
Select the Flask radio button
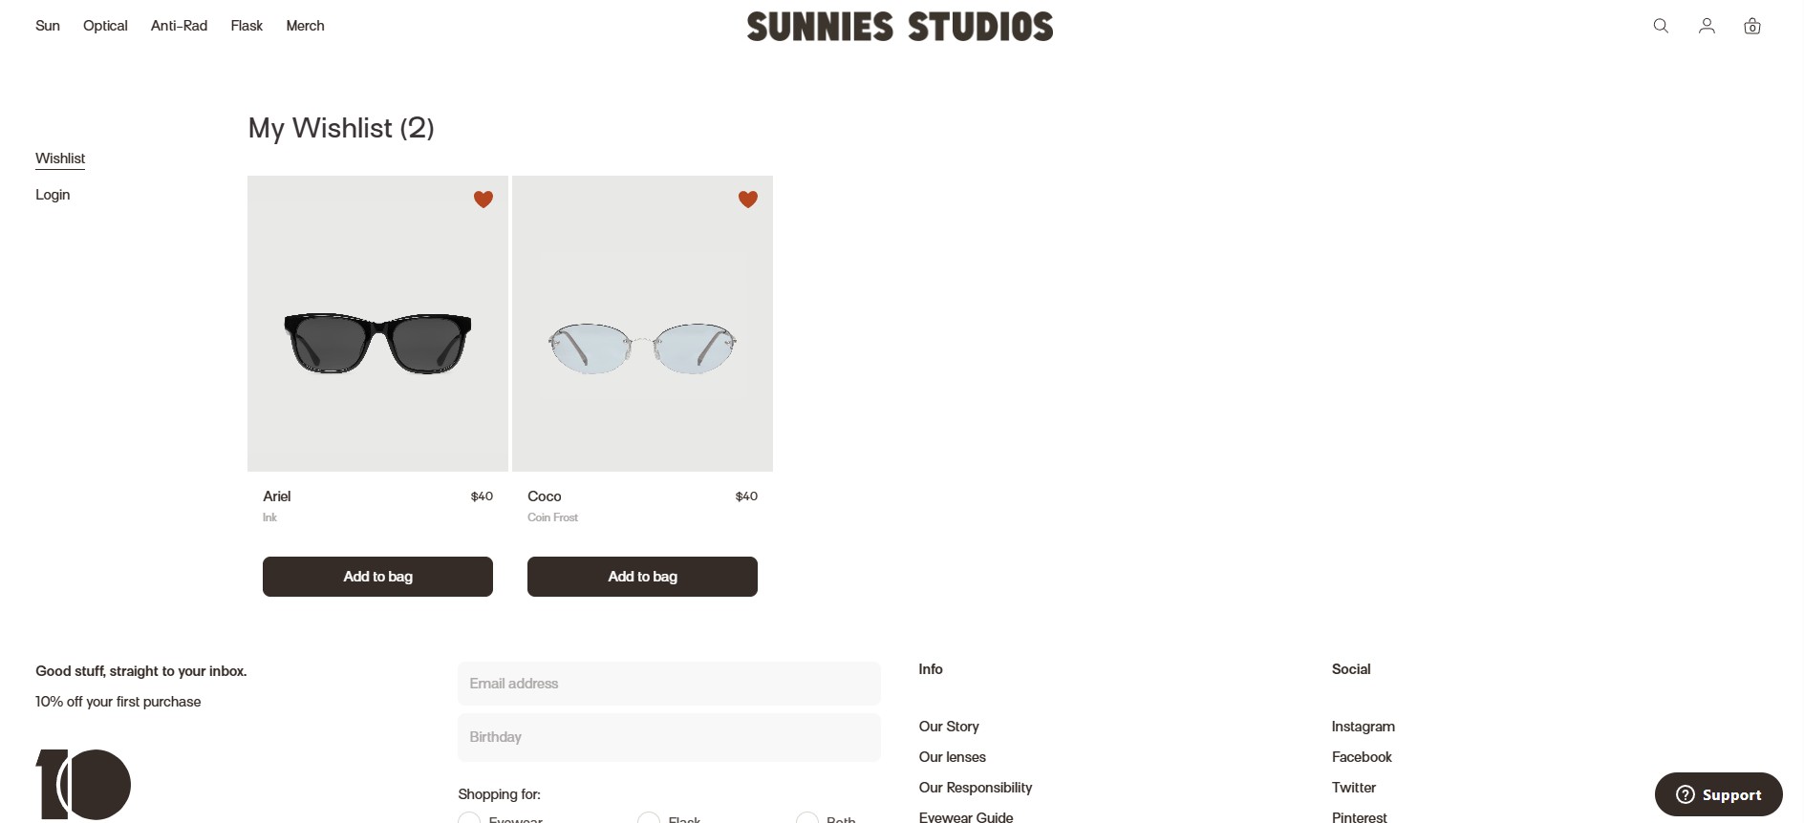pos(649,818)
